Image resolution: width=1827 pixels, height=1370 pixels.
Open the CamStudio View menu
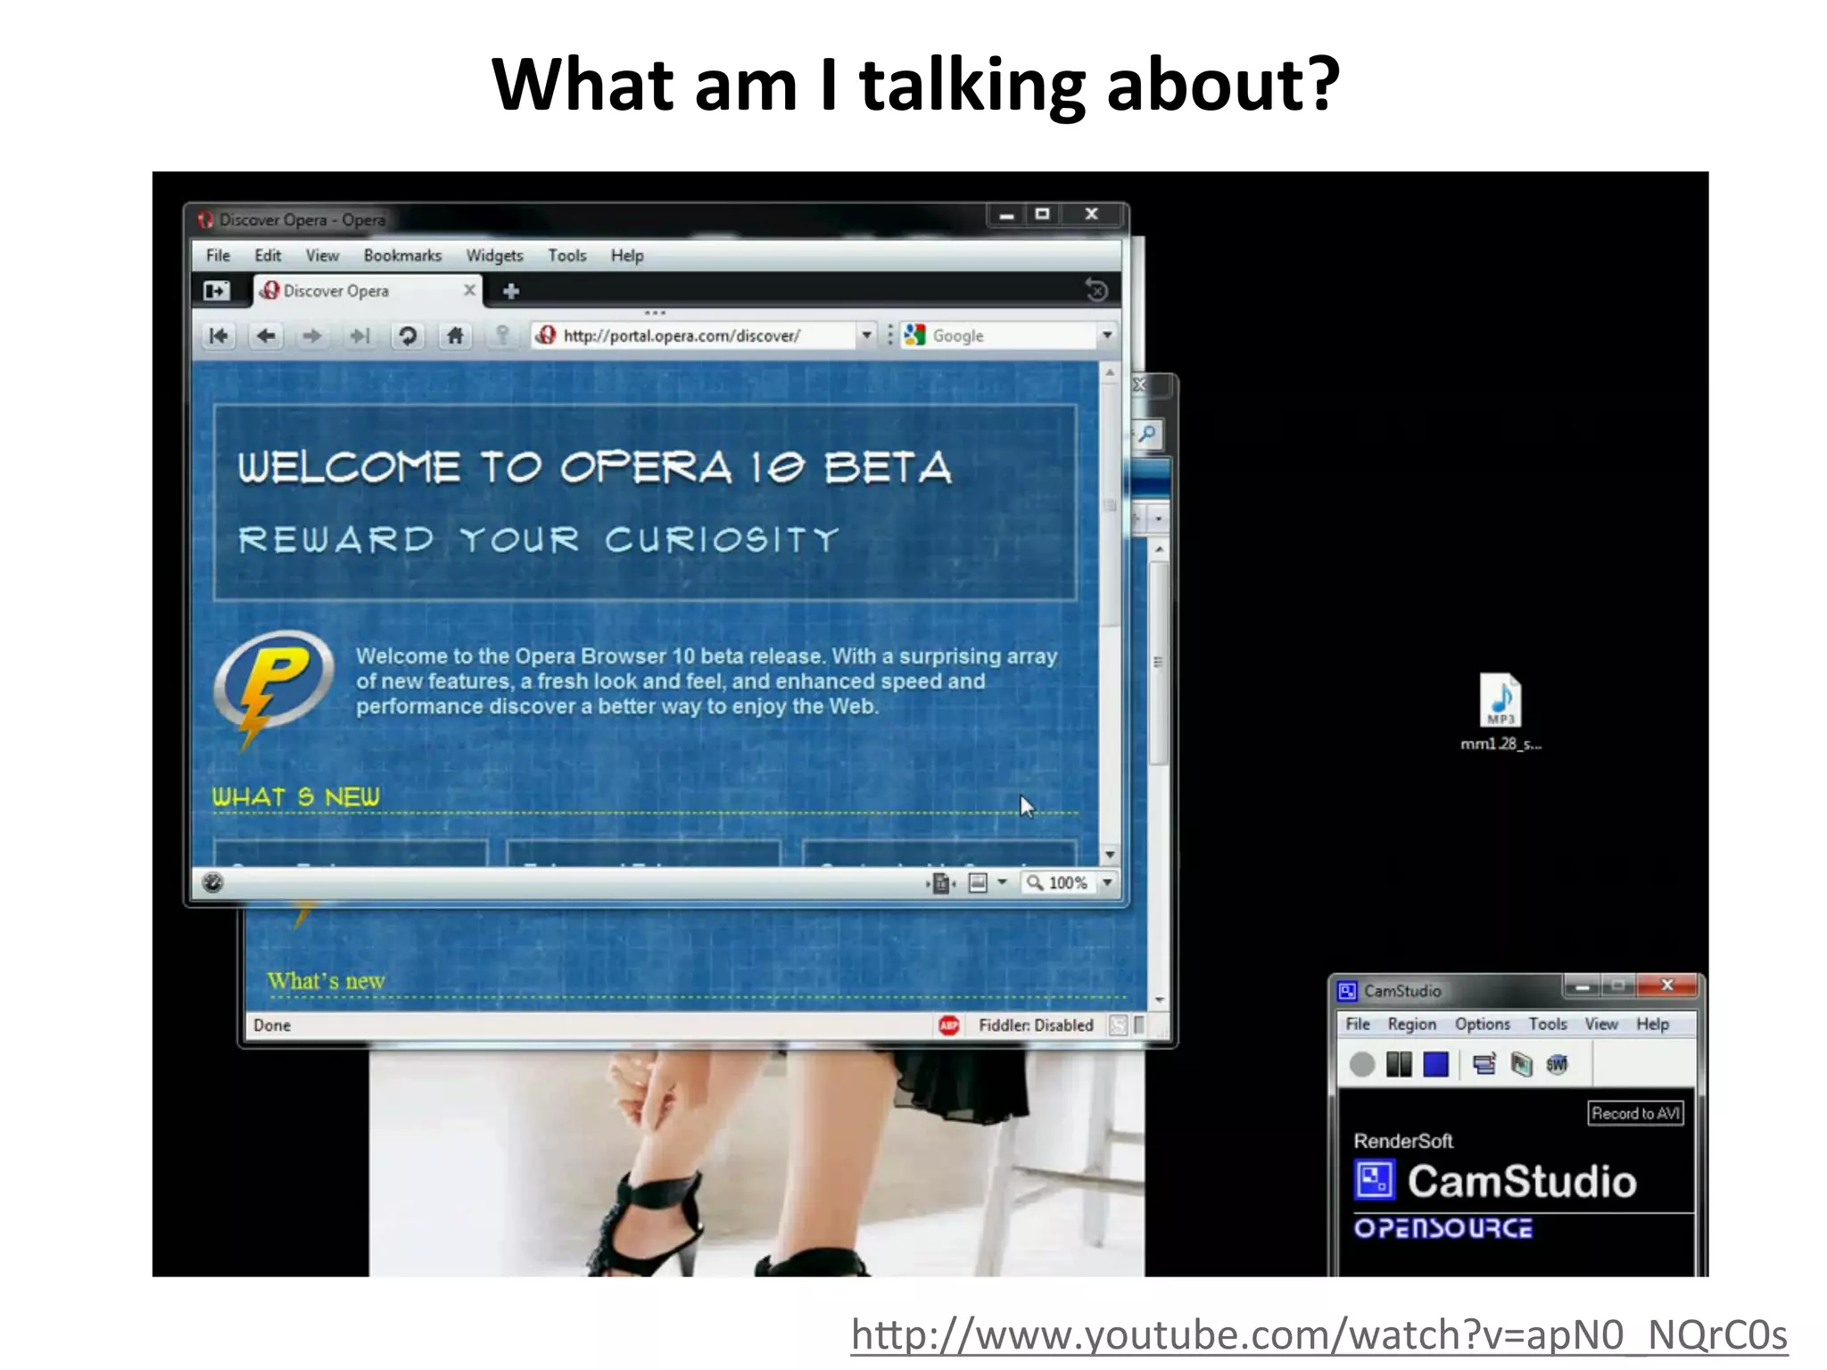(1601, 1024)
